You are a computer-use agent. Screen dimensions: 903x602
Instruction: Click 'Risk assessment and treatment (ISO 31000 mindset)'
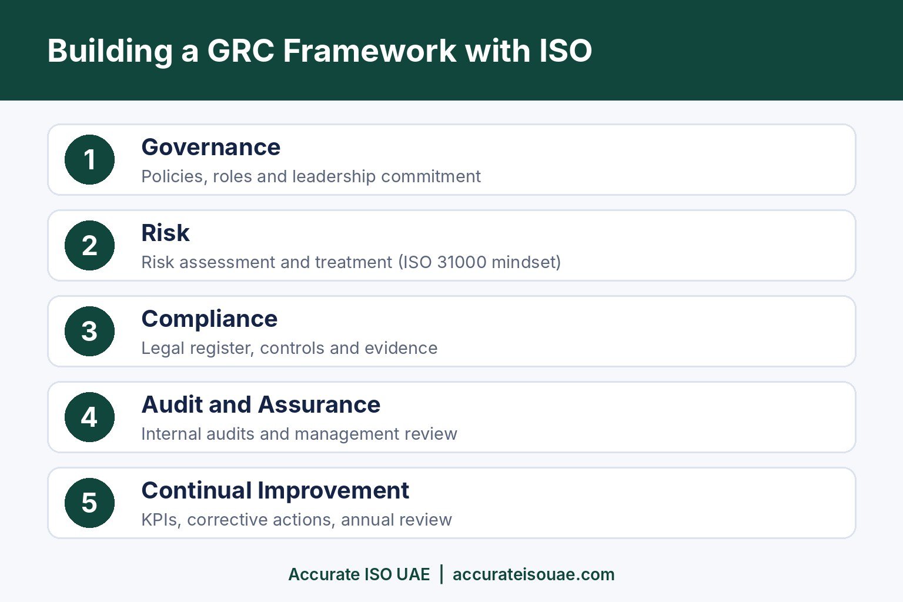(x=351, y=262)
